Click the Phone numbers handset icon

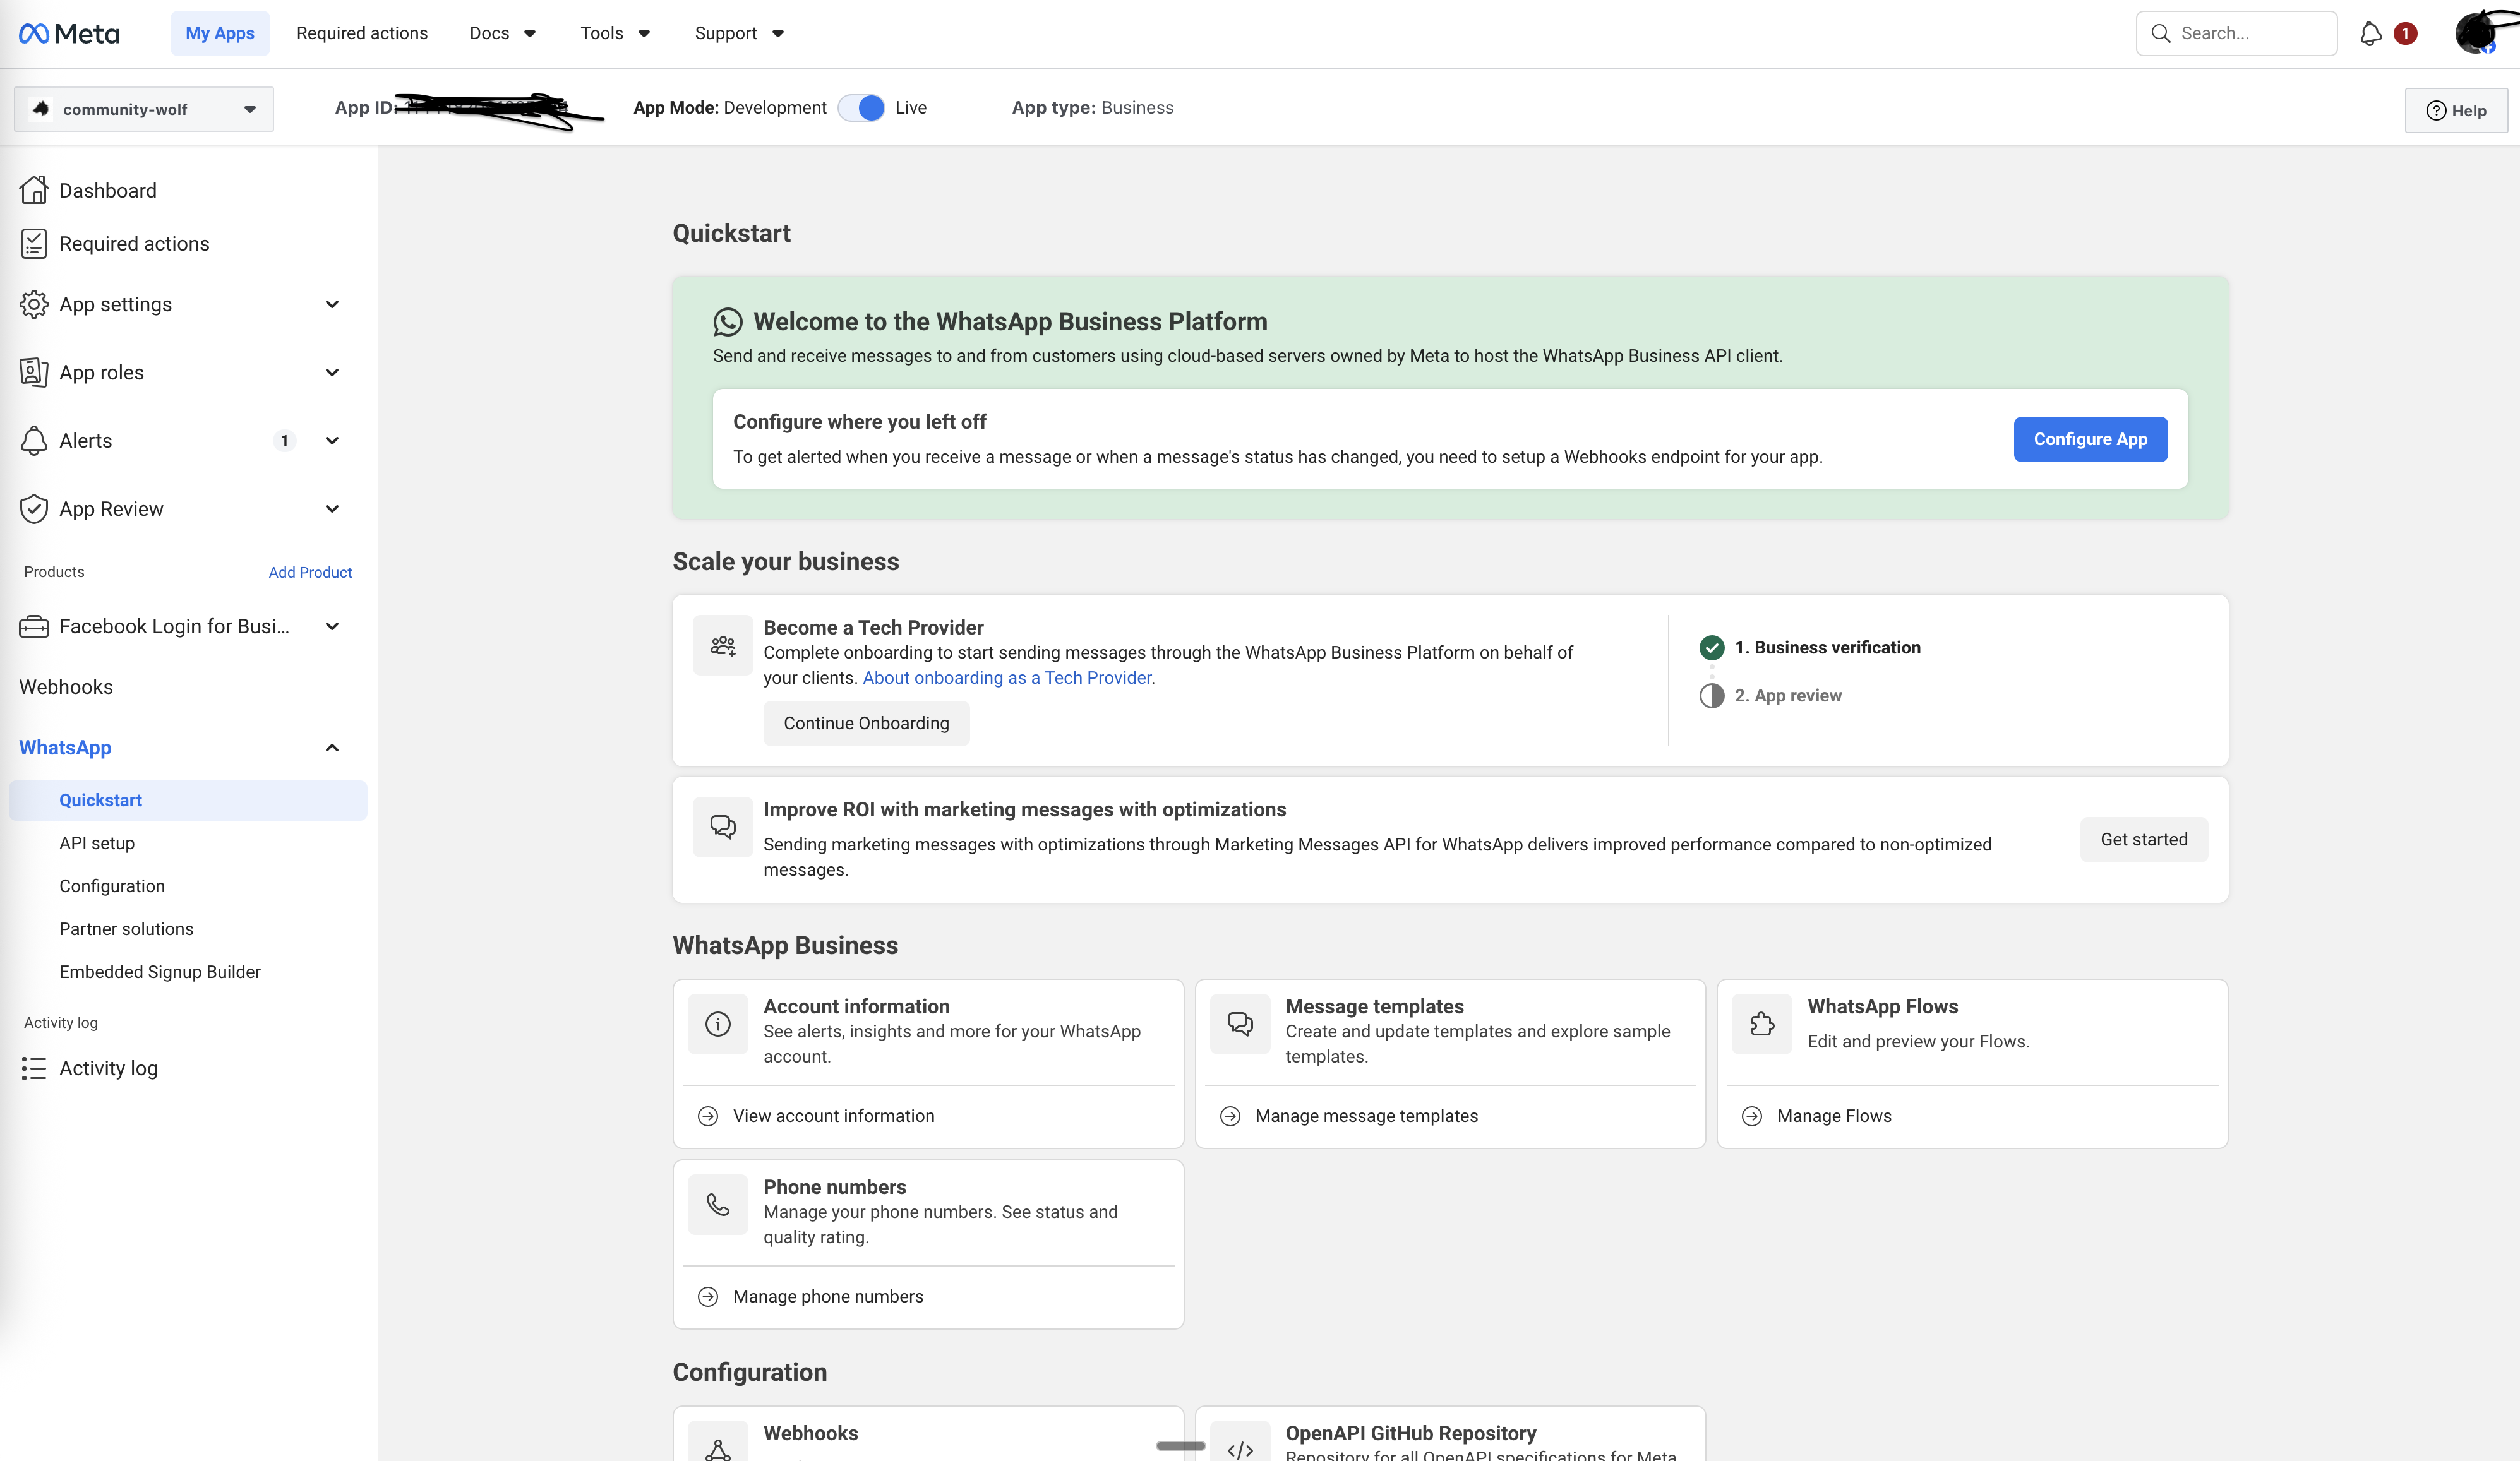pos(718,1204)
